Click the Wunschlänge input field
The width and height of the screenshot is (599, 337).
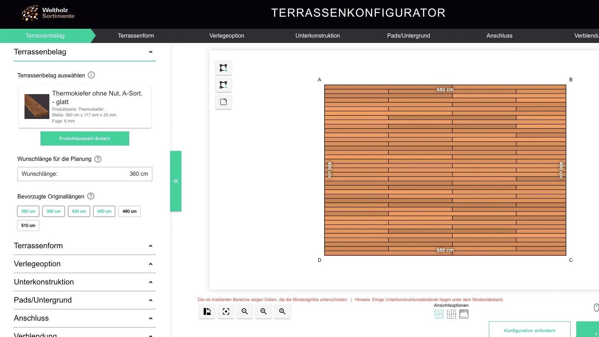click(x=85, y=174)
